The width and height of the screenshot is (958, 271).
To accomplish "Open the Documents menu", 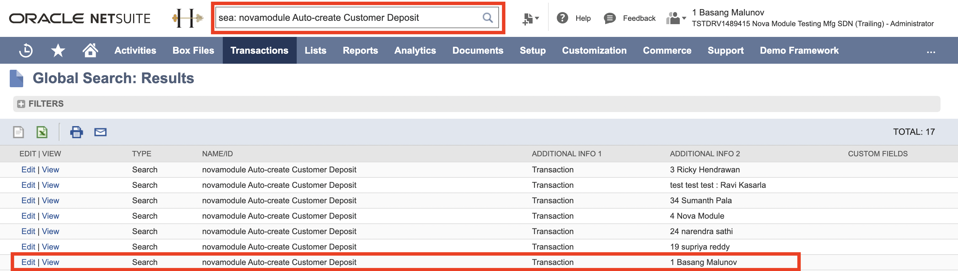I will pyautogui.click(x=478, y=51).
